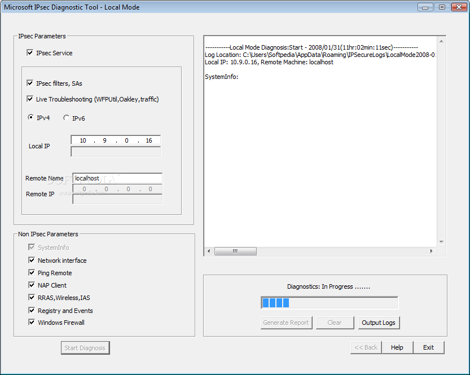This screenshot has height=375, width=470.
Task: Toggle IPsec filters, SAs checkbox
Action: pyautogui.click(x=30, y=83)
